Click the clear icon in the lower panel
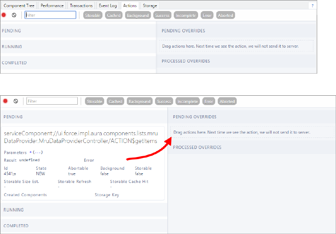The image size is (336, 234). pos(16,101)
